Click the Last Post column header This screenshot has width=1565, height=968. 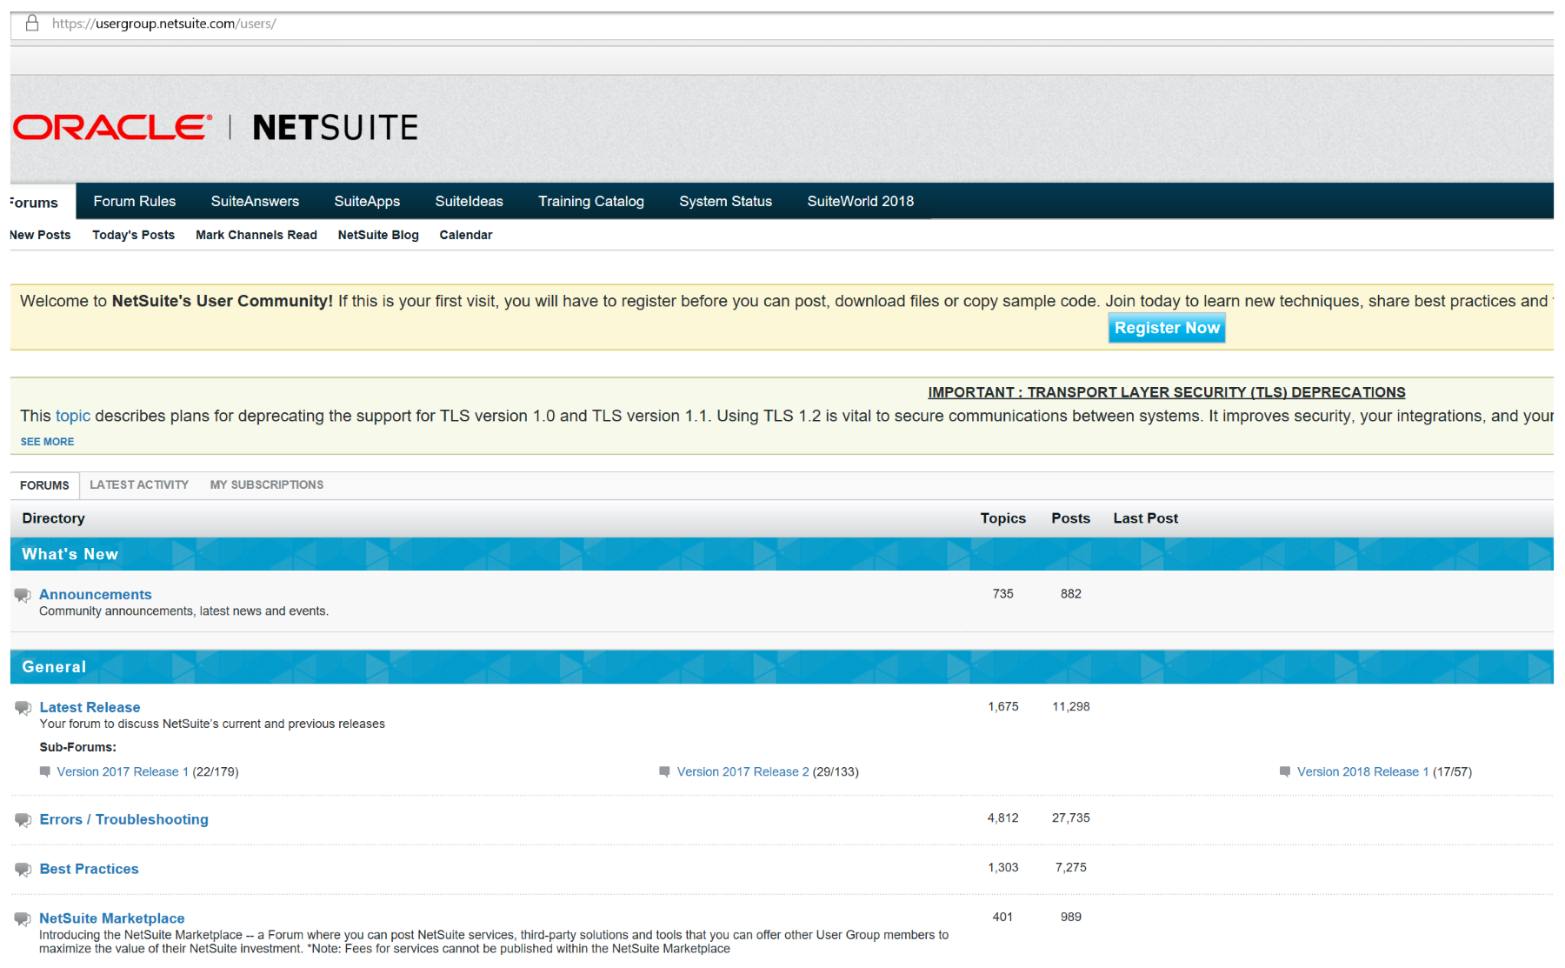(x=1146, y=518)
